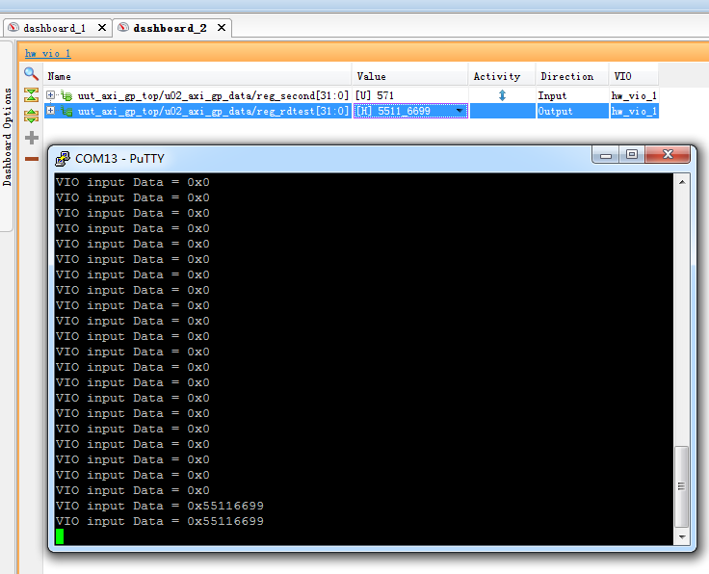
Task: Open the Dashboard Options side panel
Action: (7, 137)
